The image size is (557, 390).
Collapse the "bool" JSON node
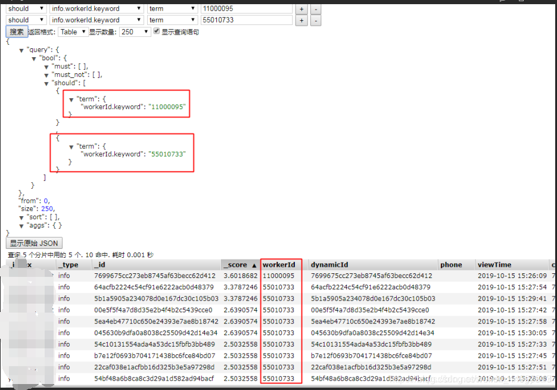(34, 58)
